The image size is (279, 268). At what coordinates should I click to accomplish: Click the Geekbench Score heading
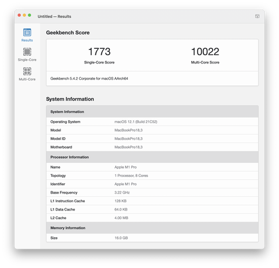pos(68,33)
